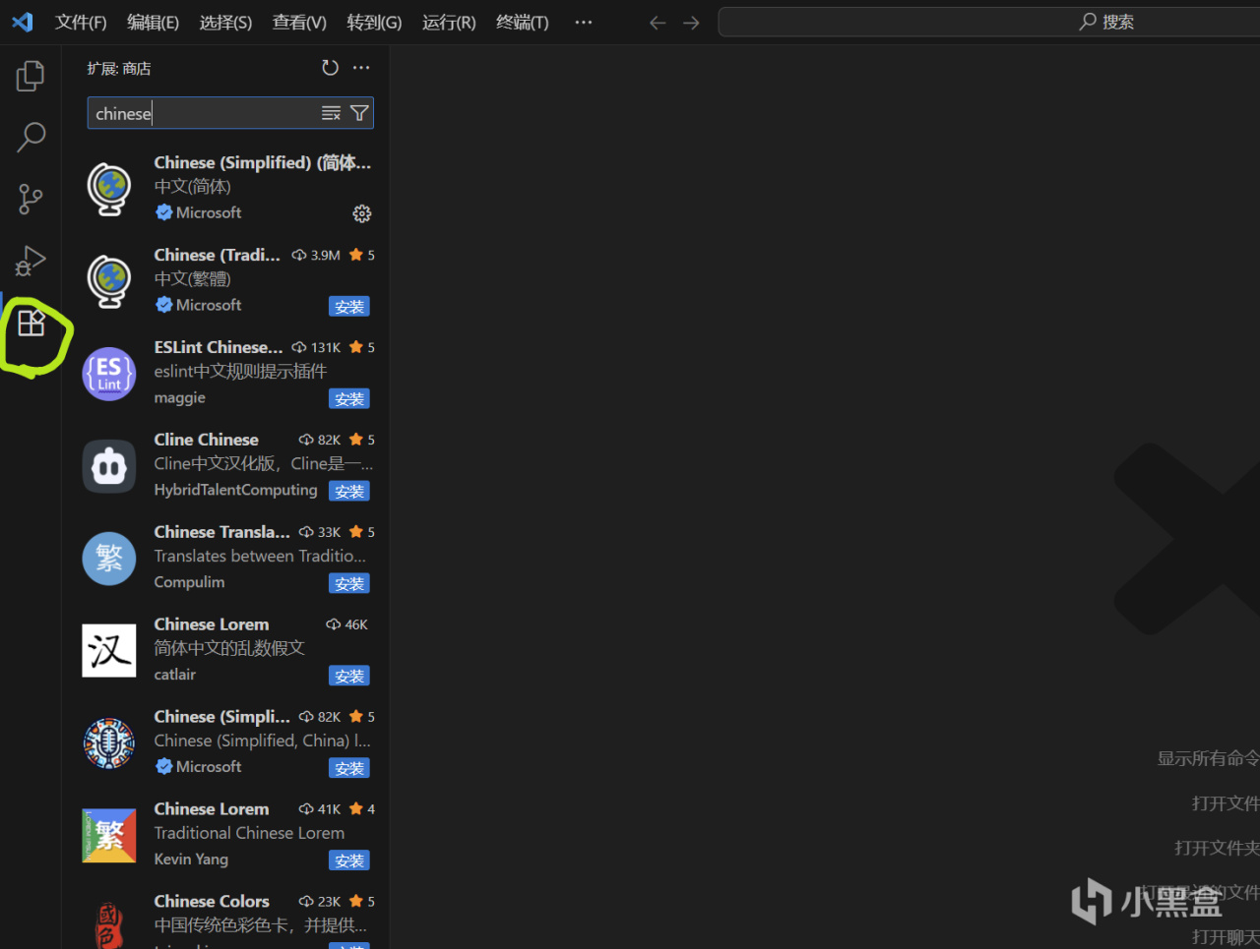This screenshot has width=1260, height=949.
Task: Open Source Control view
Action: pos(31,199)
